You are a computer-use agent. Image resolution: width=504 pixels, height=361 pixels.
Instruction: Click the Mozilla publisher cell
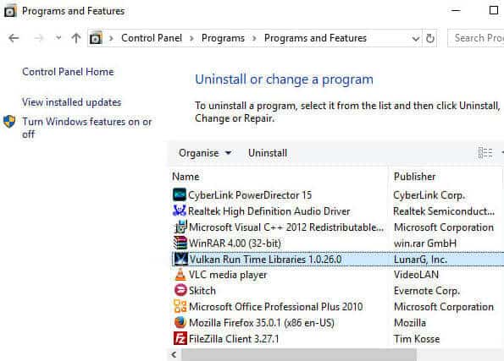click(x=410, y=322)
